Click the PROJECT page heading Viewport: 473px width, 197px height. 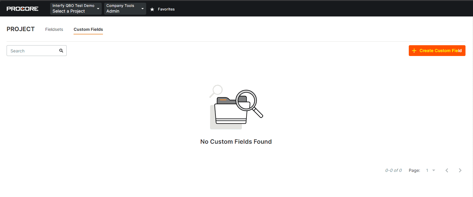(x=21, y=29)
